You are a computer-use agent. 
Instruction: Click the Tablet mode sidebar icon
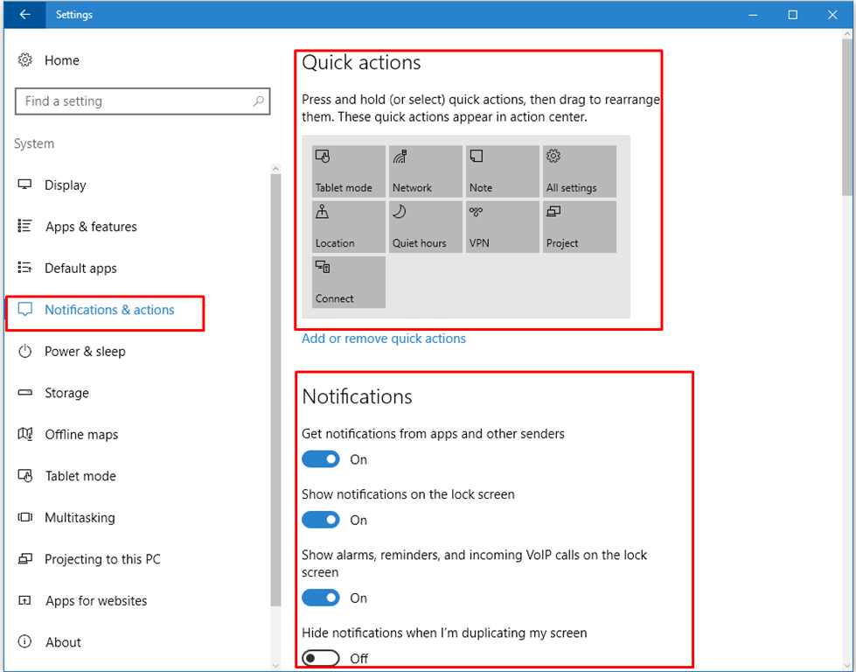pos(24,475)
